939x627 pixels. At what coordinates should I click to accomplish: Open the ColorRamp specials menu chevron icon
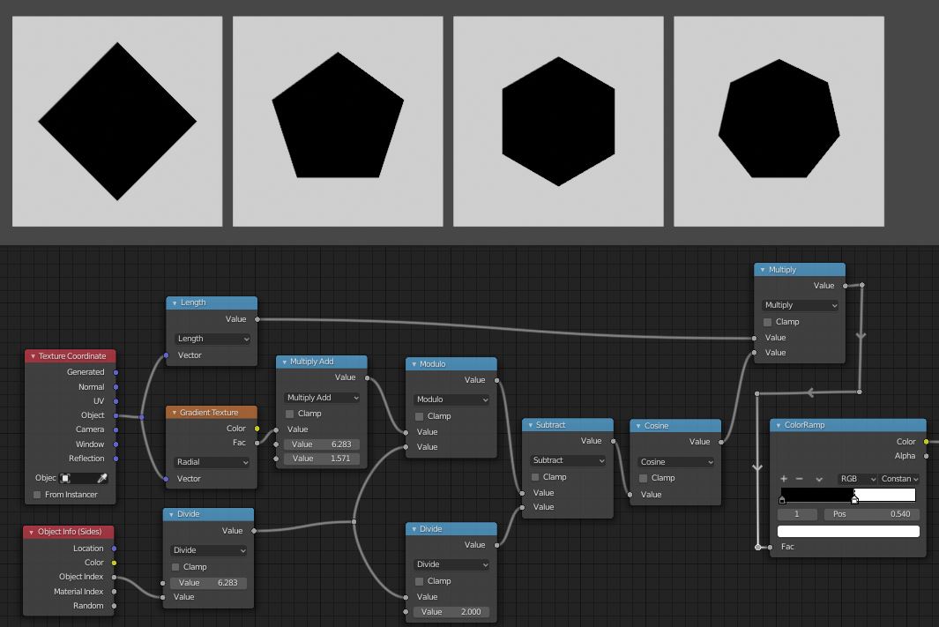[821, 478]
